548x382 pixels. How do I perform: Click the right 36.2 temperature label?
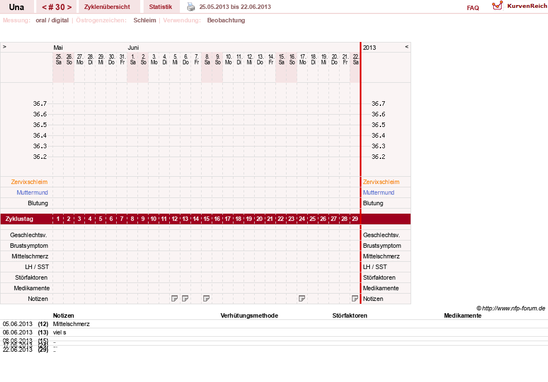(378, 157)
